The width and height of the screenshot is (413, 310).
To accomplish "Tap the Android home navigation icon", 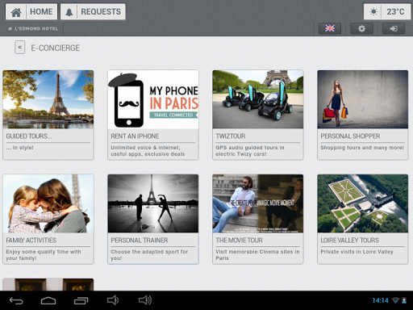I will coord(48,300).
